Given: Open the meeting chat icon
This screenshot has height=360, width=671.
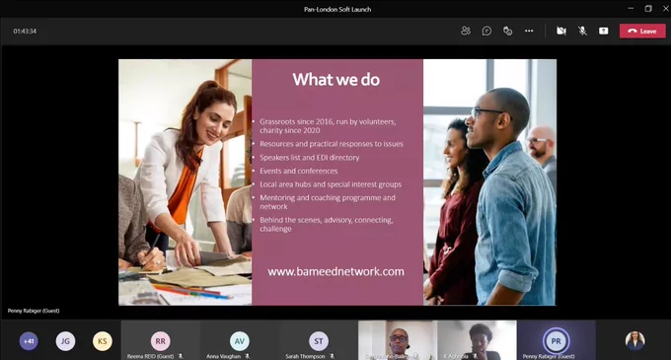Looking at the screenshot, I should tap(486, 31).
